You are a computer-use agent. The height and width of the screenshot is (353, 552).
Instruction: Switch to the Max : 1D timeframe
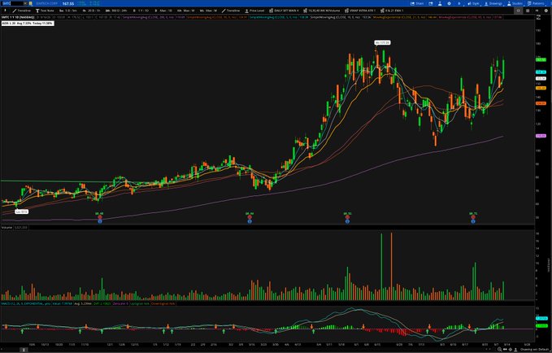point(163,11)
